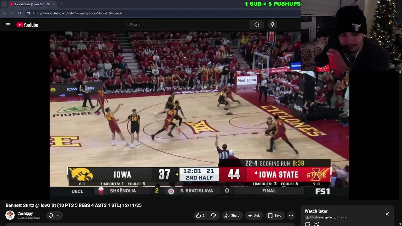This screenshot has width=402, height=226.
Task: Click the video title text
Action: [73, 206]
